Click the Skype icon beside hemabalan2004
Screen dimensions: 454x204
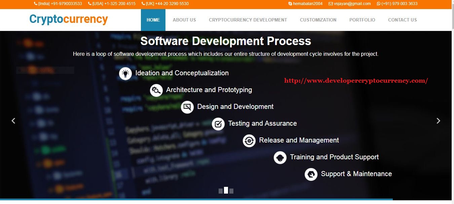pos(290,4)
